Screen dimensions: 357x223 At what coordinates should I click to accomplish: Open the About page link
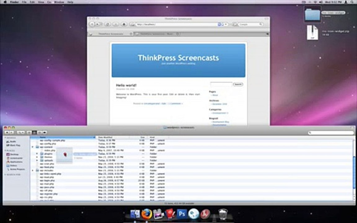coord(215,95)
